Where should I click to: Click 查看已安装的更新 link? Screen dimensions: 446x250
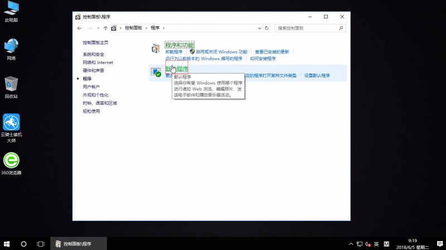coord(272,52)
